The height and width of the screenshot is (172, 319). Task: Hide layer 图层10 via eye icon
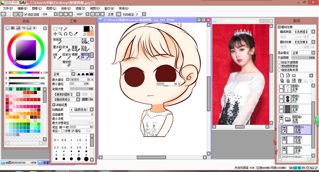click(283, 127)
